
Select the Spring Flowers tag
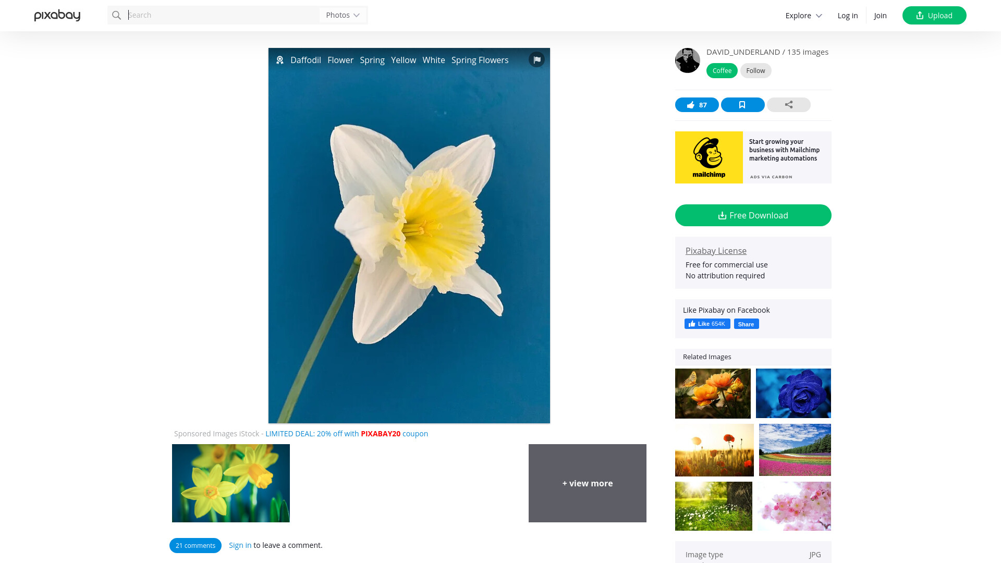point(480,60)
